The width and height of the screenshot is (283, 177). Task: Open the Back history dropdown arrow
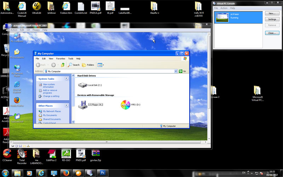[48, 65]
